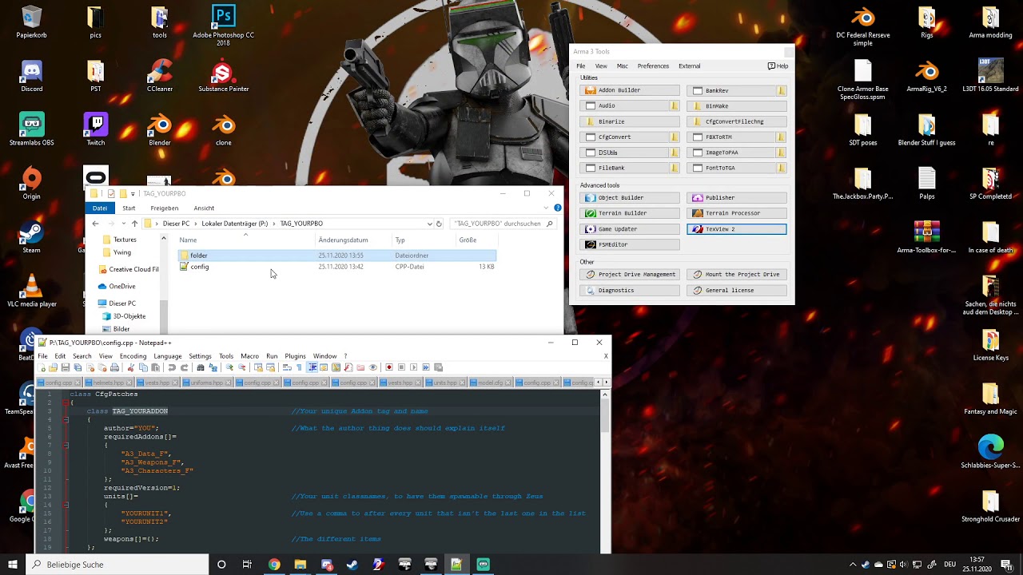Screen dimensions: 1023x575
Task: Open the FontToTGA folder icon button
Action: click(782, 168)
